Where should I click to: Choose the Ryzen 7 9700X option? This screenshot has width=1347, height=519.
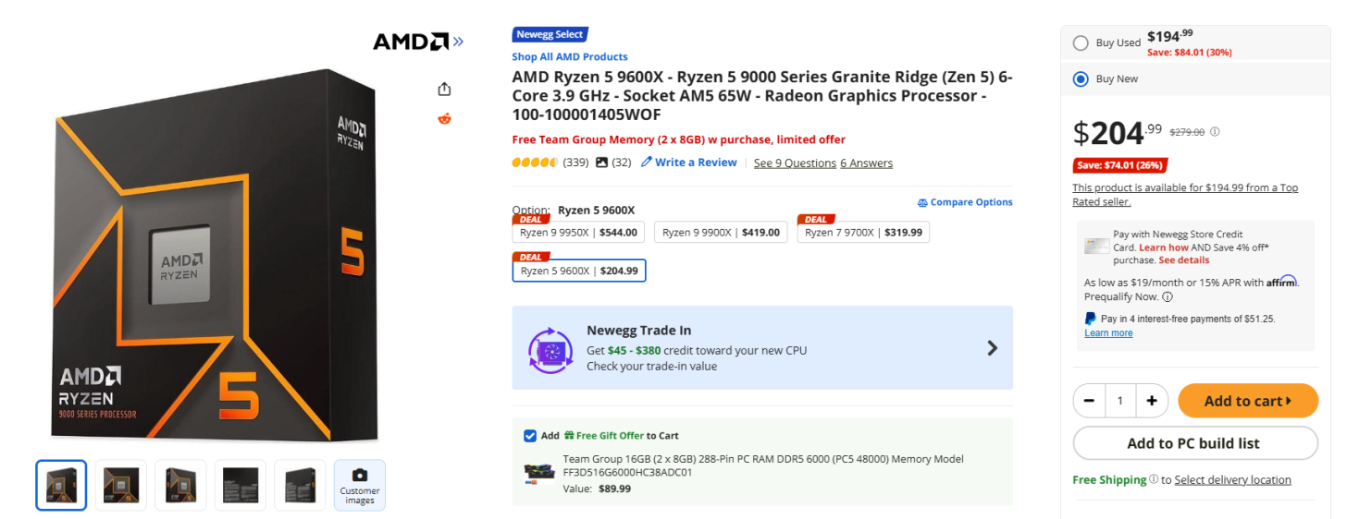(863, 233)
